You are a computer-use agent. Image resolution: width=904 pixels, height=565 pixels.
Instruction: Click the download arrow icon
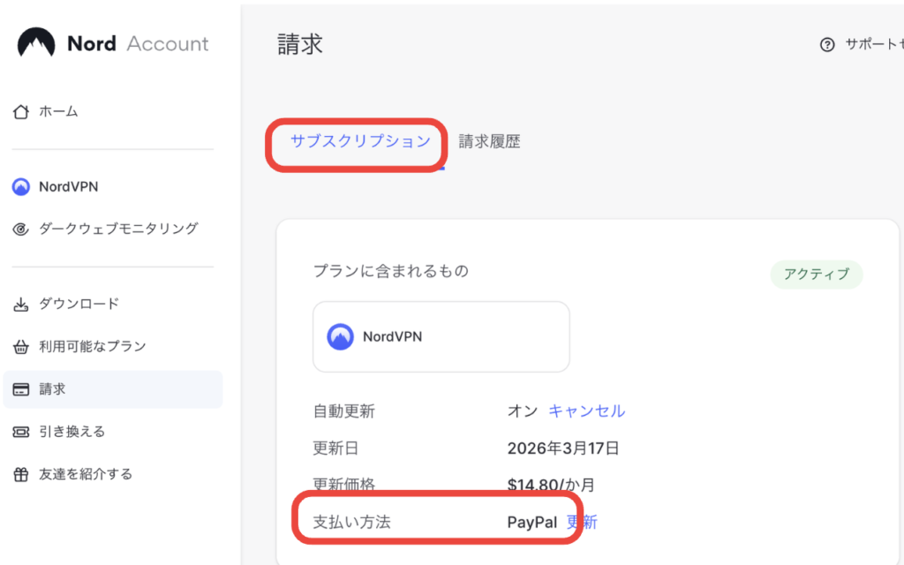tap(21, 305)
